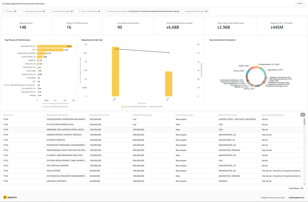Screen dimensions: 308x202
Task: Click the table export icon
Action: click(x=303, y=115)
